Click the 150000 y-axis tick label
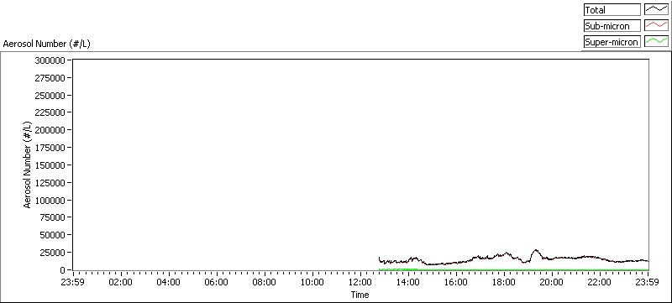This screenshot has width=672, height=303. click(51, 165)
